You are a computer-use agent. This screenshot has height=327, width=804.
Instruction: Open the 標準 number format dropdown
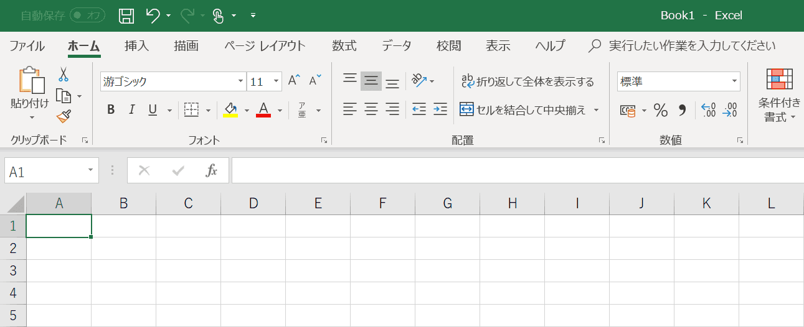(735, 81)
